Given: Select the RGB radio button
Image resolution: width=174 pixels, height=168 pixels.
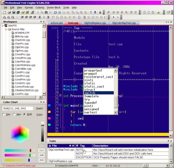Looking at the screenshot, I should (x=24, y=114).
